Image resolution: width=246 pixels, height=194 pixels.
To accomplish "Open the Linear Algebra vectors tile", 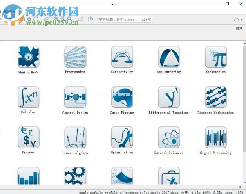I will (x=75, y=137).
